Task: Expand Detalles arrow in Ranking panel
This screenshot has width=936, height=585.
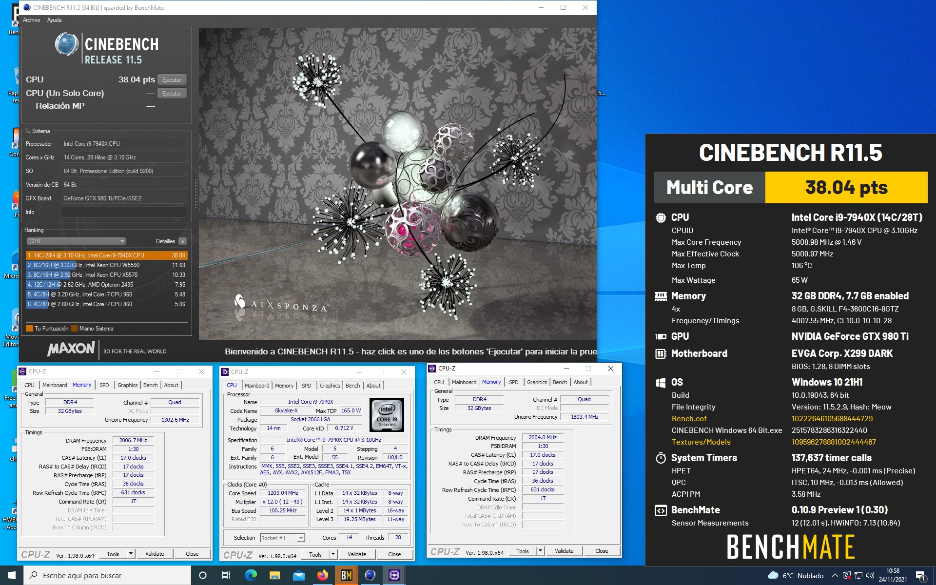Action: 183,241
